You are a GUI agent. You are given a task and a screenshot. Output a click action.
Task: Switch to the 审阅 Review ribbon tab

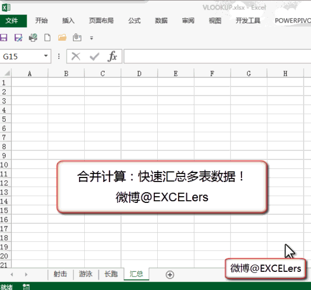click(188, 20)
